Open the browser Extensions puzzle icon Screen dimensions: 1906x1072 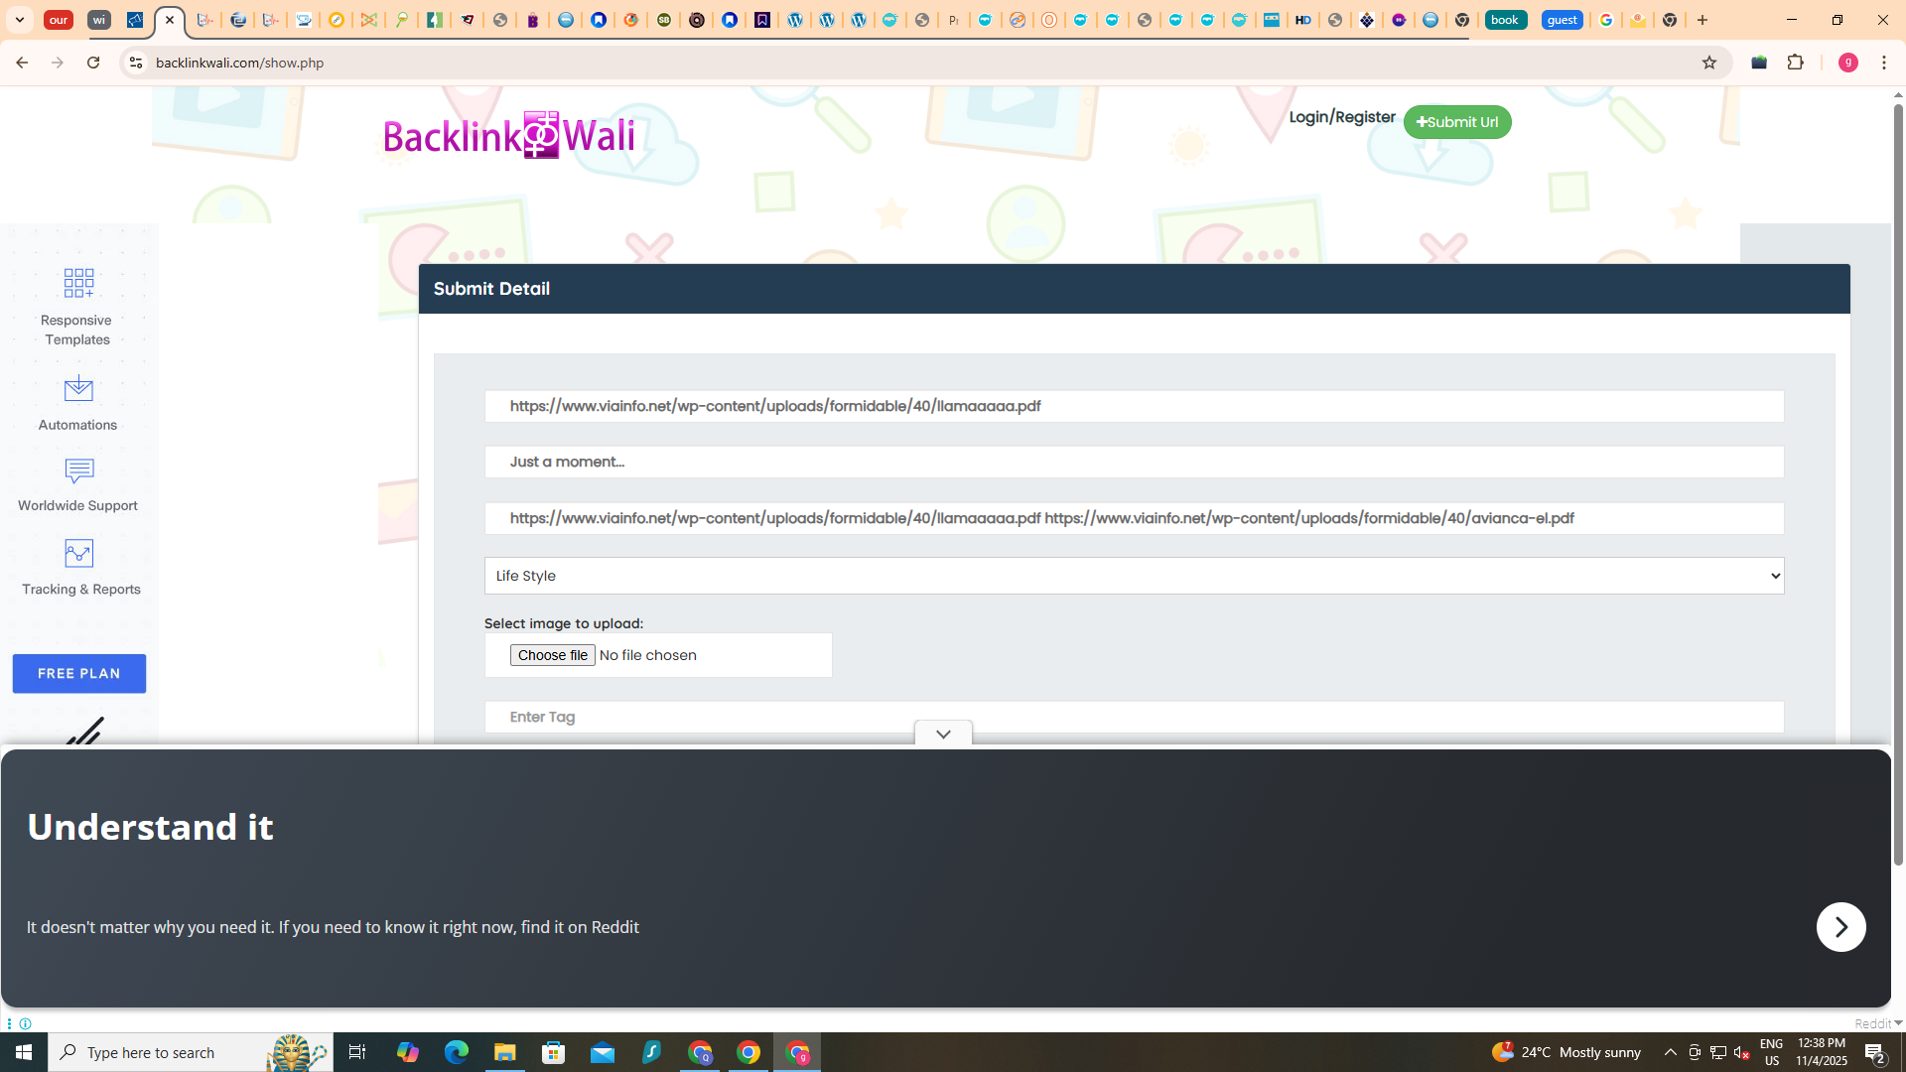point(1795,63)
